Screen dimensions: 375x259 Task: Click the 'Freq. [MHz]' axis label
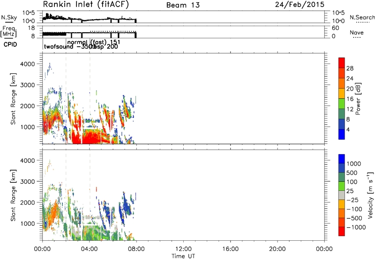pyautogui.click(x=9, y=32)
